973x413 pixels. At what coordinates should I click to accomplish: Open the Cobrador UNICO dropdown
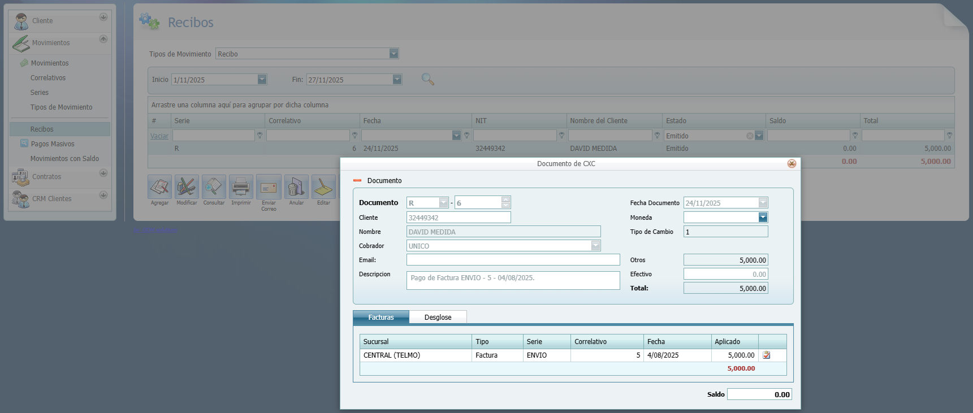pos(595,246)
